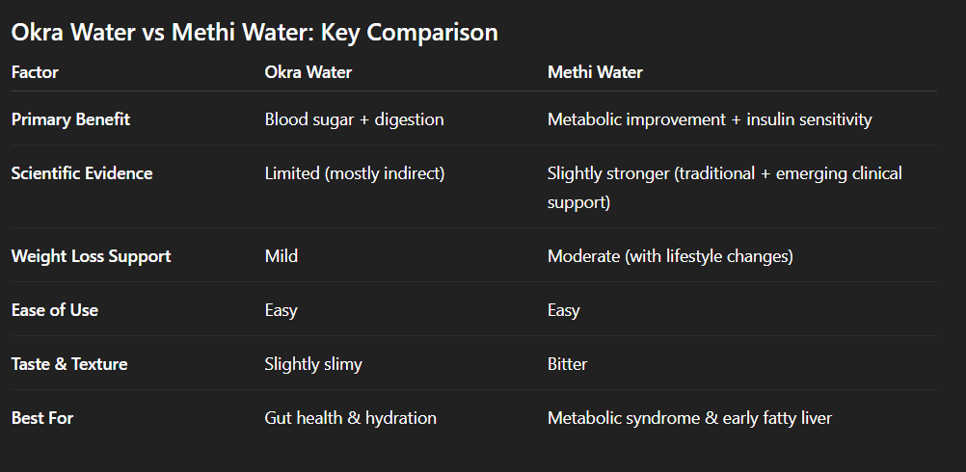966x472 pixels.
Task: Select the "Taste & Texture" row label
Action: (69, 364)
